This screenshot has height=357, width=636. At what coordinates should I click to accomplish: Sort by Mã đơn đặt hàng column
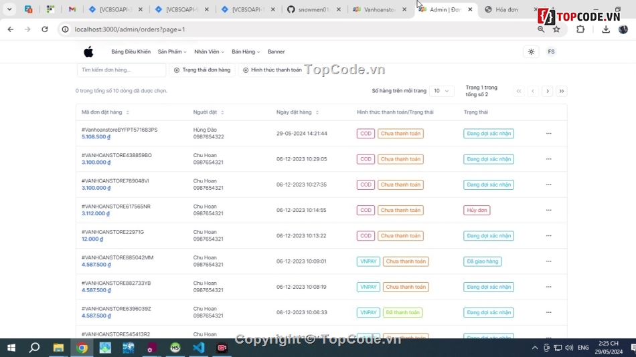(x=105, y=112)
